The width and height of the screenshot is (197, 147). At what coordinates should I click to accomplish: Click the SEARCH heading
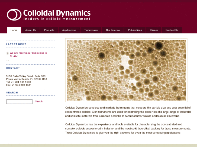tap(12, 93)
